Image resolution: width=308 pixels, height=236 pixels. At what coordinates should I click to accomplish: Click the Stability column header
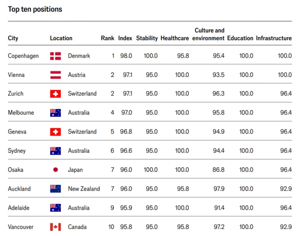(x=147, y=38)
